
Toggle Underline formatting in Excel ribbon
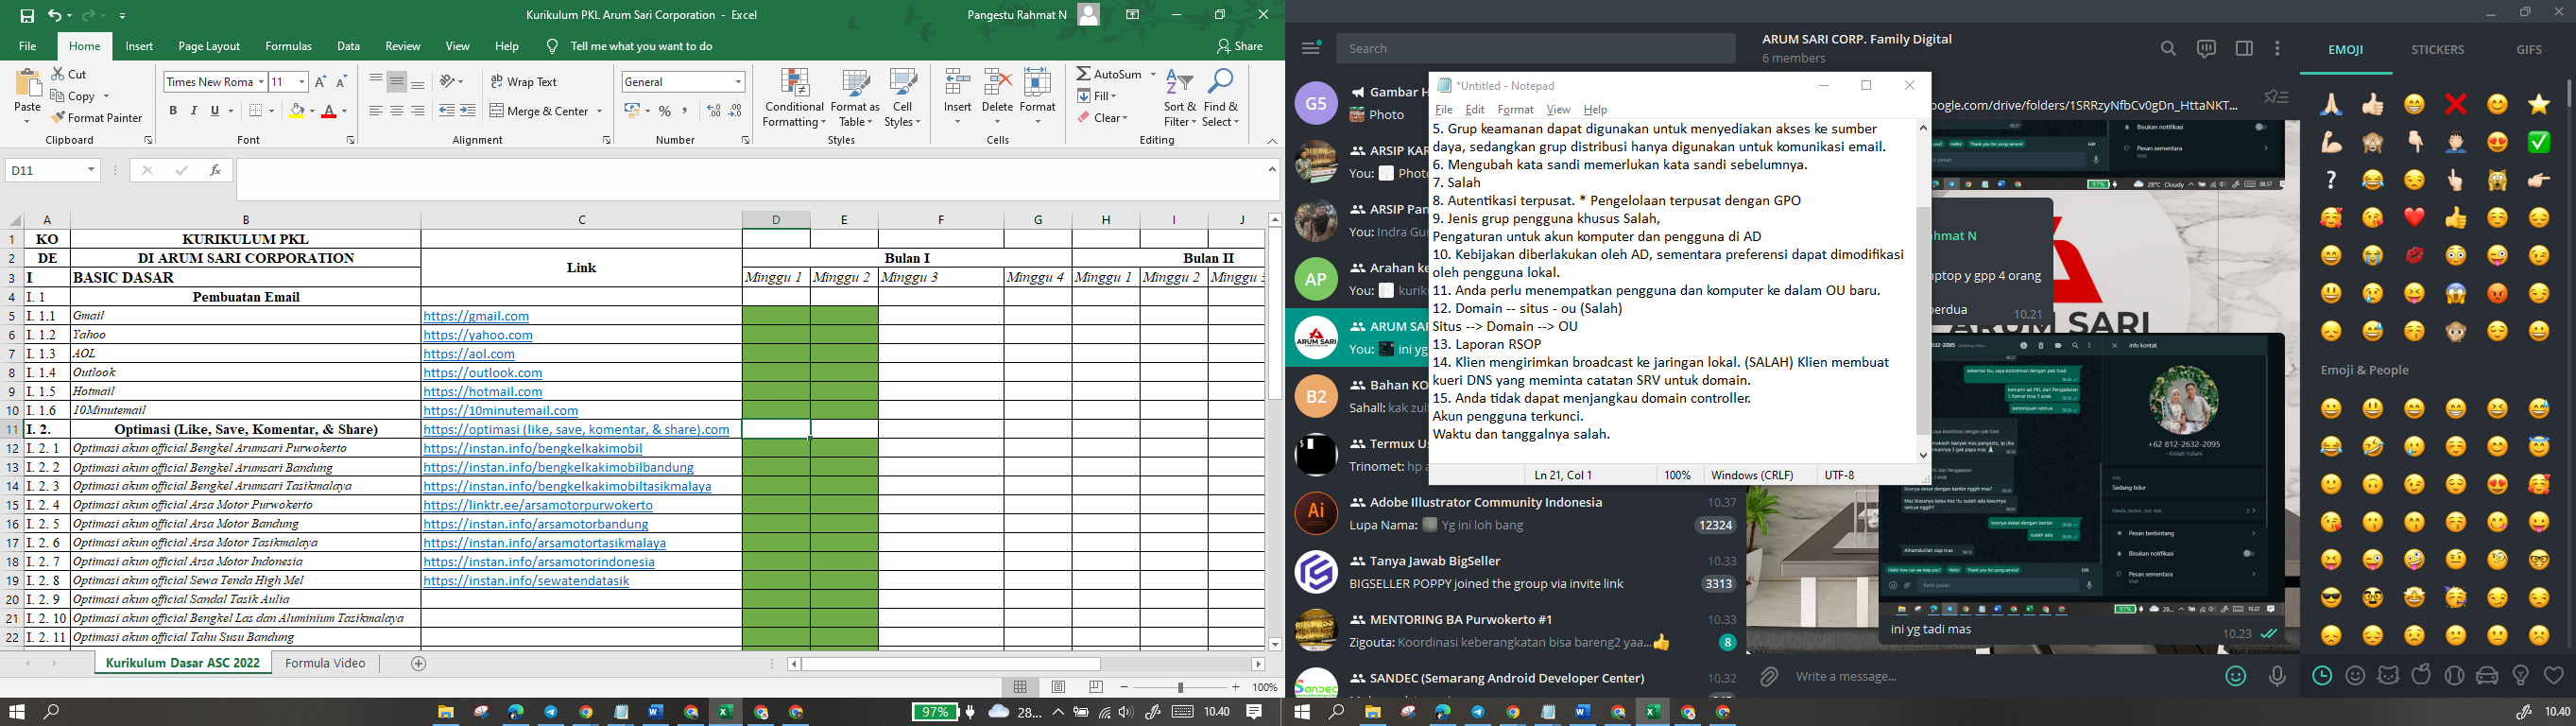[215, 111]
